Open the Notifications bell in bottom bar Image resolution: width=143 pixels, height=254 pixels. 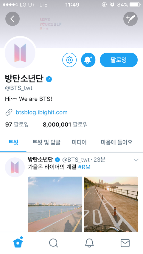point(89,243)
